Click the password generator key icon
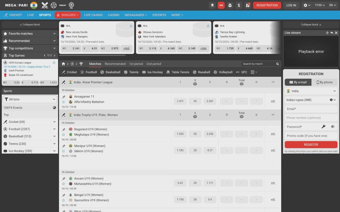 click(x=323, y=127)
